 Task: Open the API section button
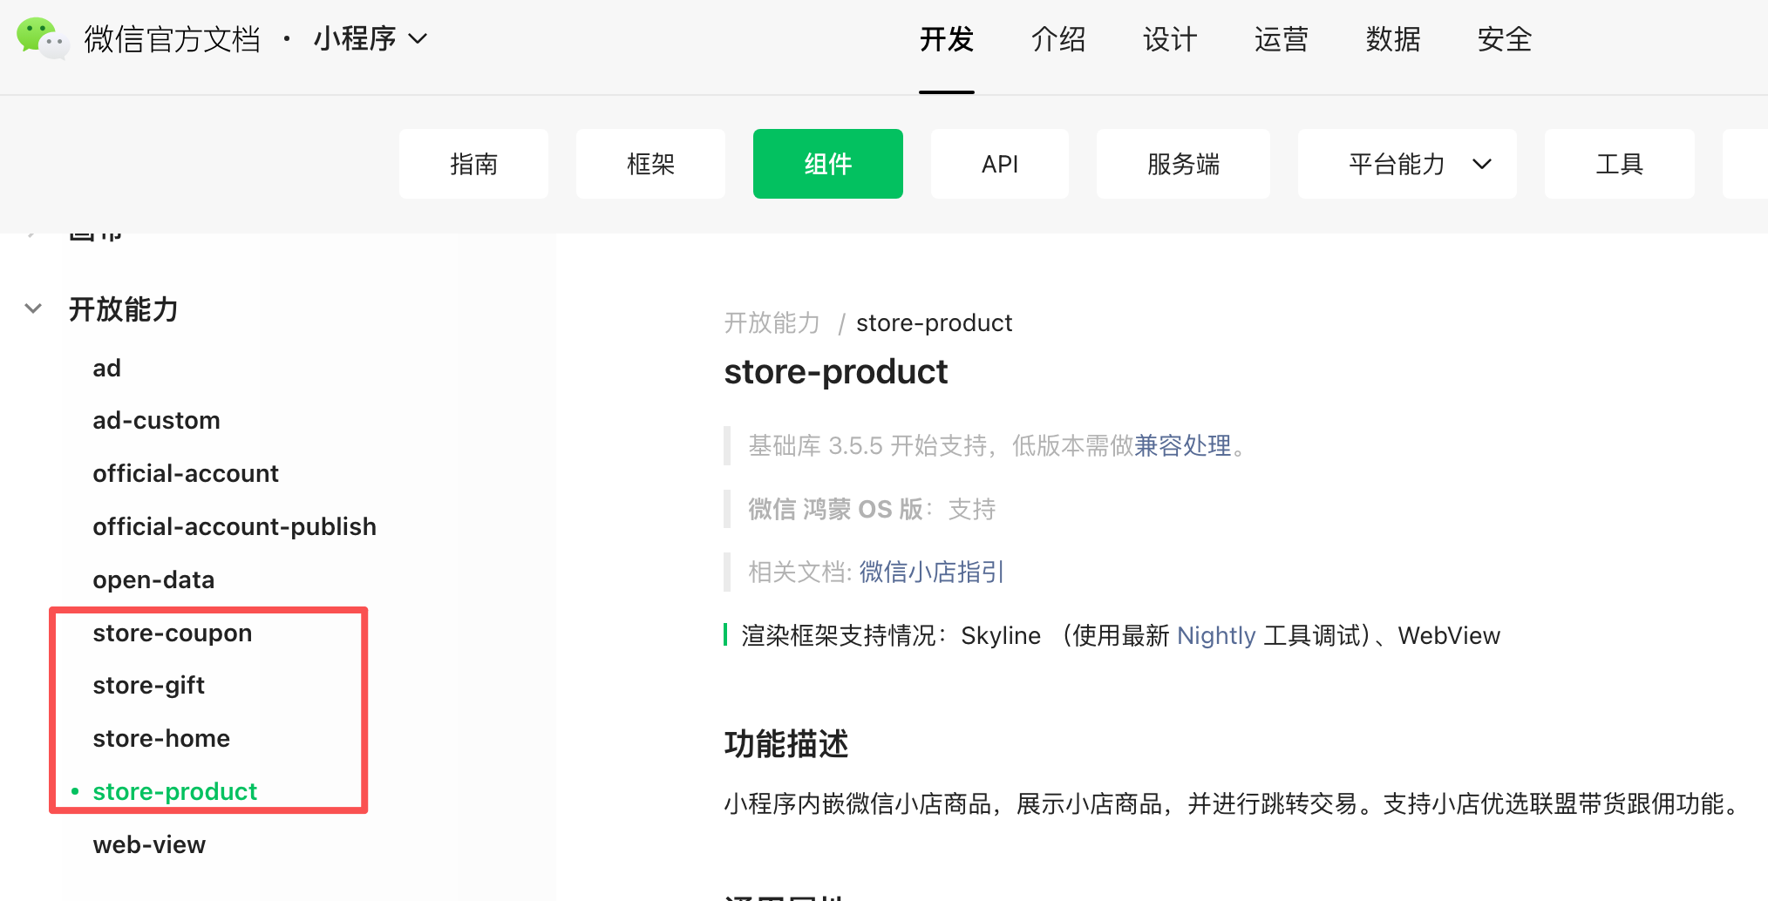click(x=1000, y=164)
